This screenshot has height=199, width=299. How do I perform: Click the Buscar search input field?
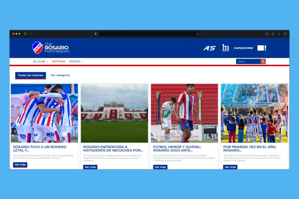(x=248, y=62)
